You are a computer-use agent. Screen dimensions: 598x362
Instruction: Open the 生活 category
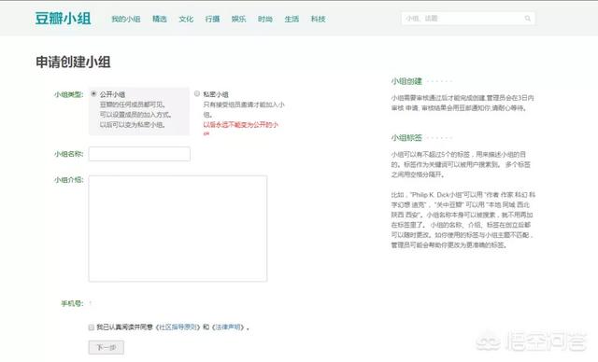pos(292,19)
